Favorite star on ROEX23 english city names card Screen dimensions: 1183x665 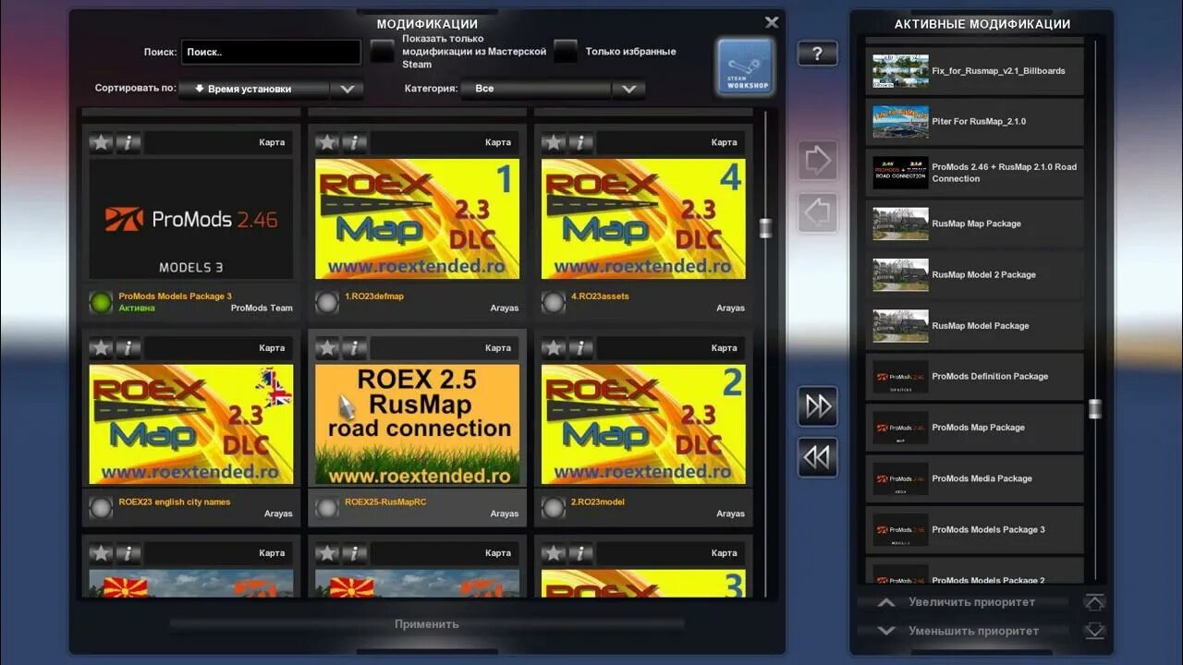(x=101, y=348)
